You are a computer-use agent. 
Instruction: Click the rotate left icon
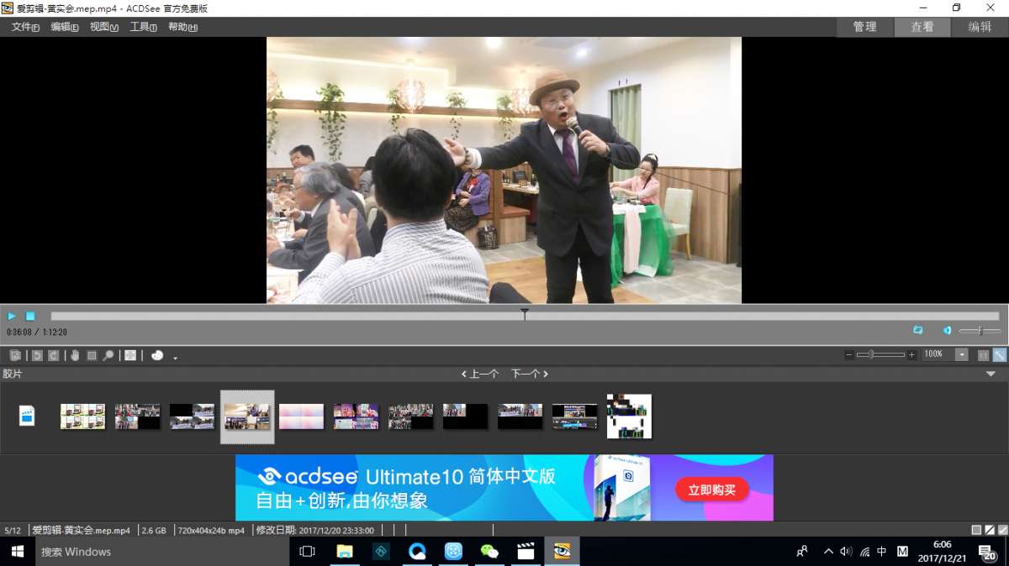point(36,355)
